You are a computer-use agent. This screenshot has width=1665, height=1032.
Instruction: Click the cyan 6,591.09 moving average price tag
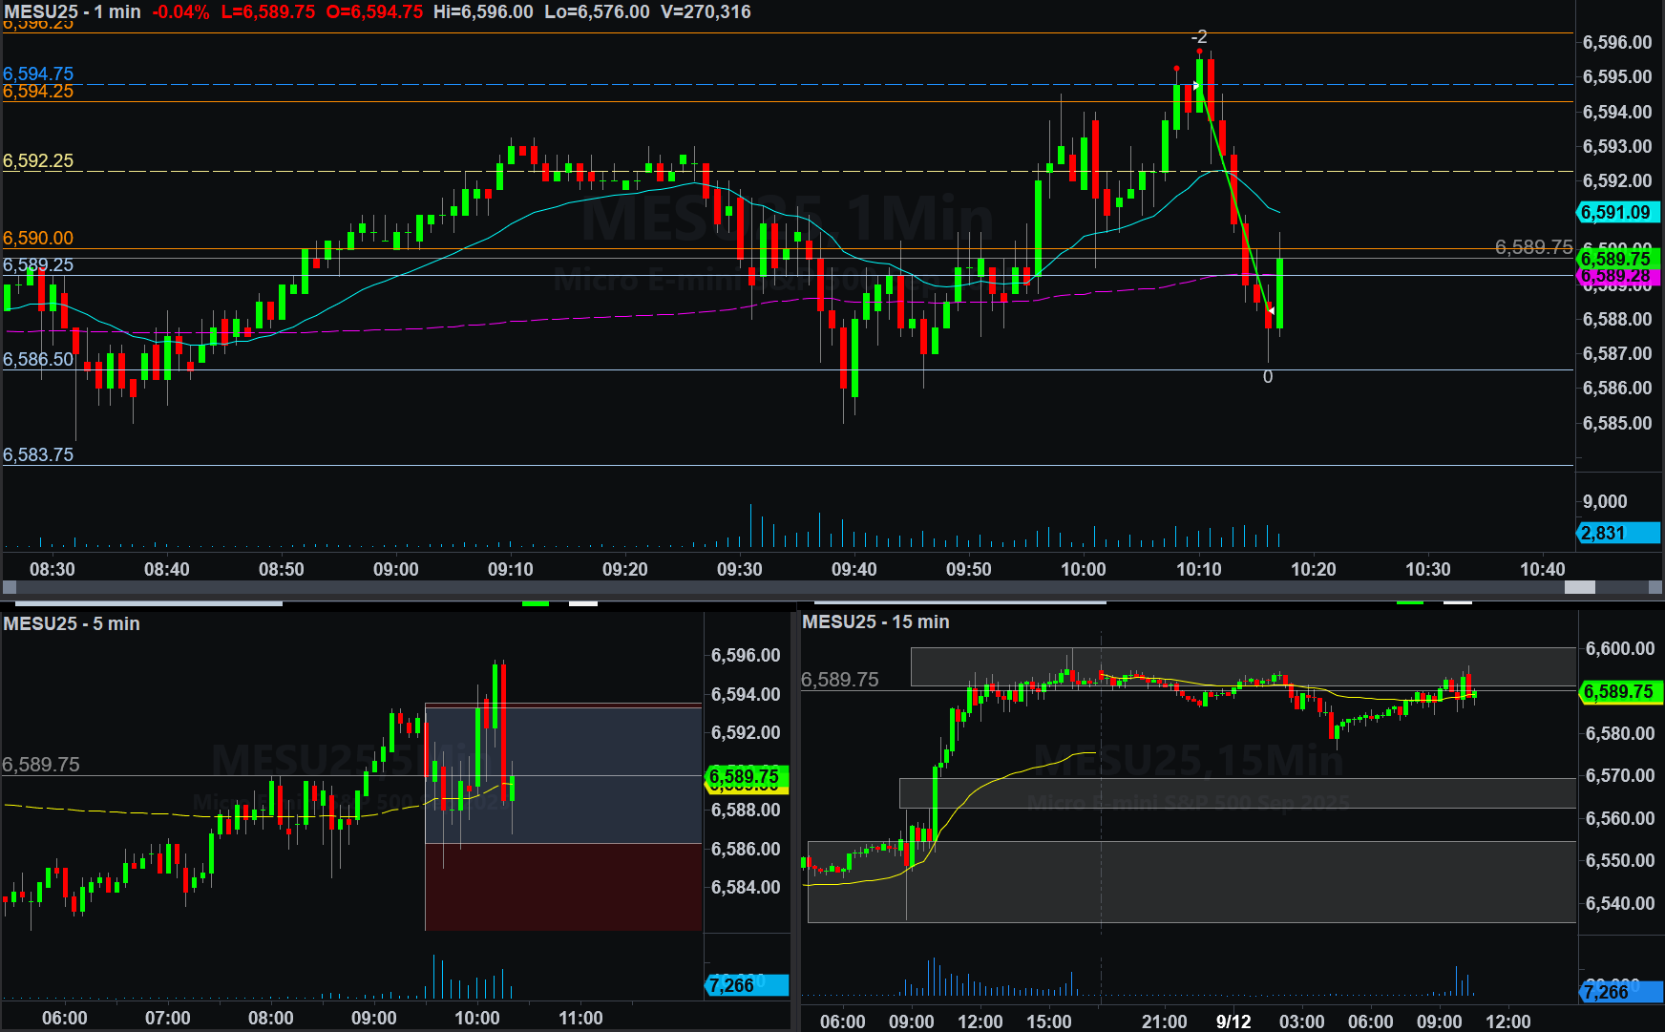pyautogui.click(x=1617, y=213)
